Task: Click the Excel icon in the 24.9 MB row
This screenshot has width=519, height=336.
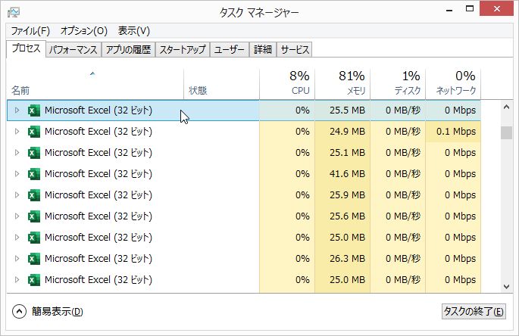Action: point(34,132)
